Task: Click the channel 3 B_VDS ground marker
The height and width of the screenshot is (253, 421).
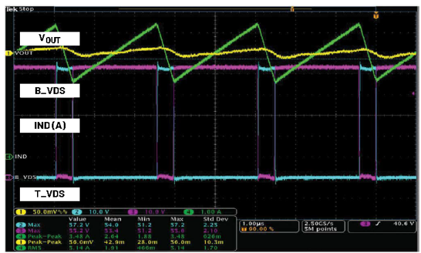Action: (x=9, y=178)
